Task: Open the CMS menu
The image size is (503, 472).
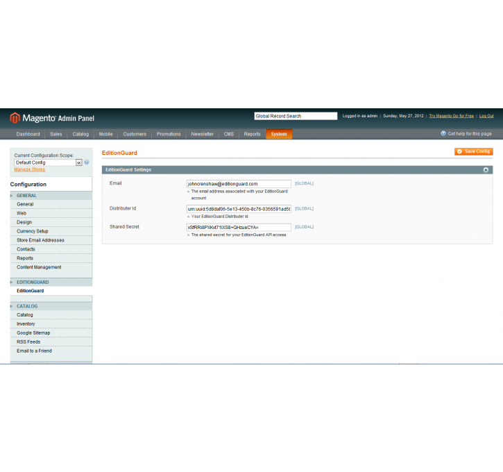Action: tap(228, 134)
